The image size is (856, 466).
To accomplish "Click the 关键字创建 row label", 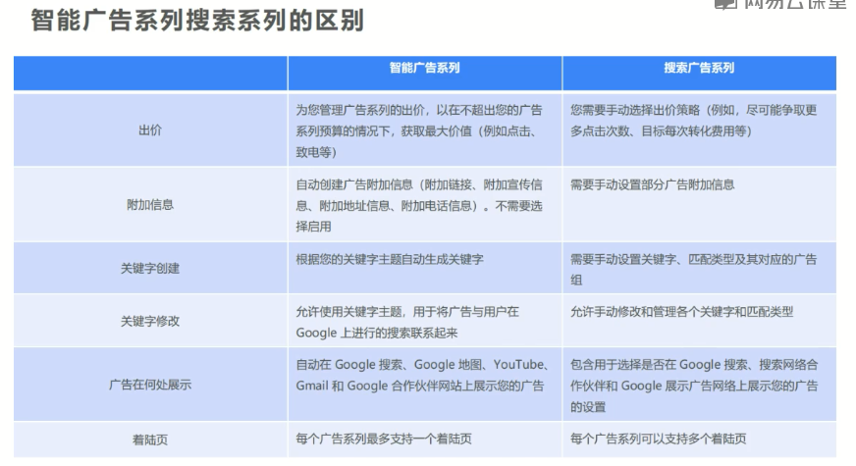I will 150,269.
